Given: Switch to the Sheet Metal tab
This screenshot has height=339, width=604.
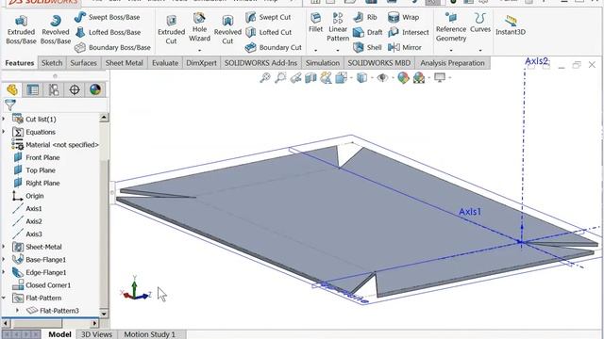Looking at the screenshot, I should [124, 63].
